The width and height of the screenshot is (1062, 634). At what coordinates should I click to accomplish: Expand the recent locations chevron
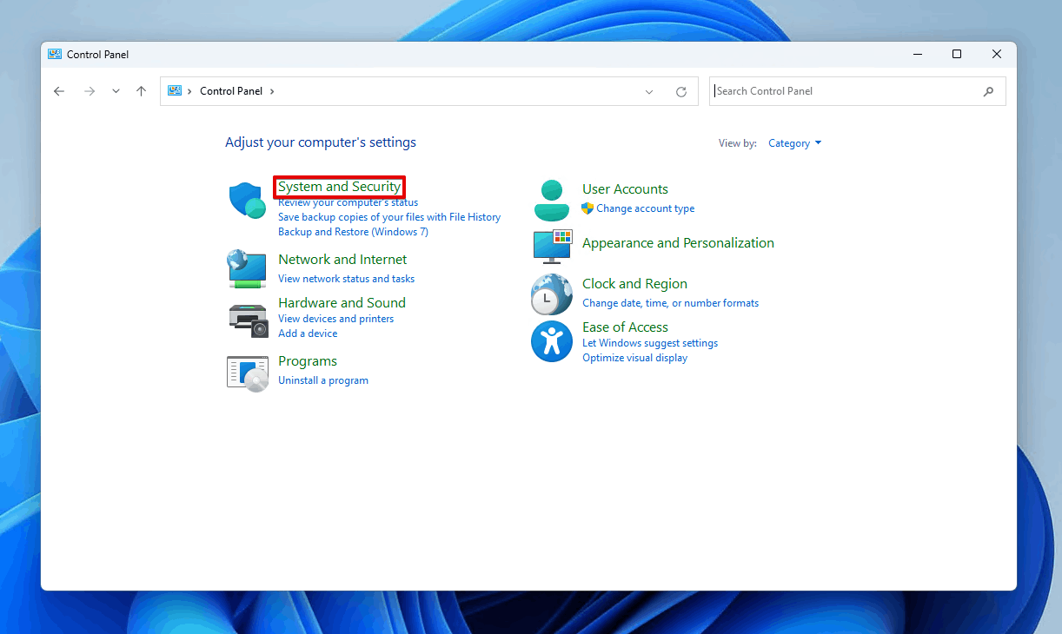(116, 91)
